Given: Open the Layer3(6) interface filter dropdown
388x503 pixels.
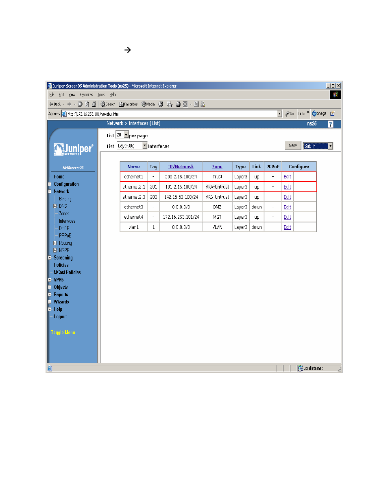Looking at the screenshot, I should [132, 146].
